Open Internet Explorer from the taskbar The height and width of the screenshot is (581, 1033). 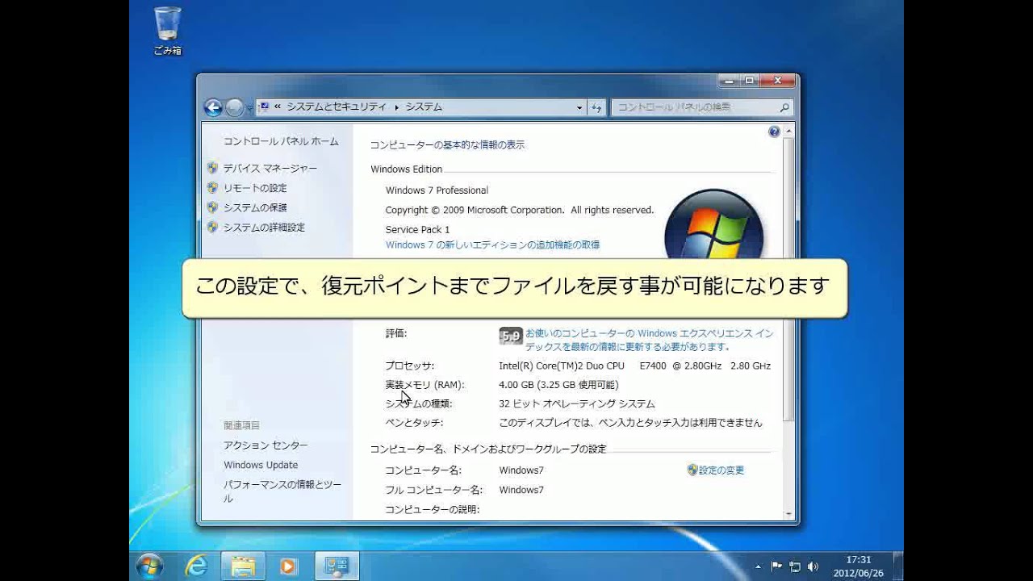click(196, 566)
